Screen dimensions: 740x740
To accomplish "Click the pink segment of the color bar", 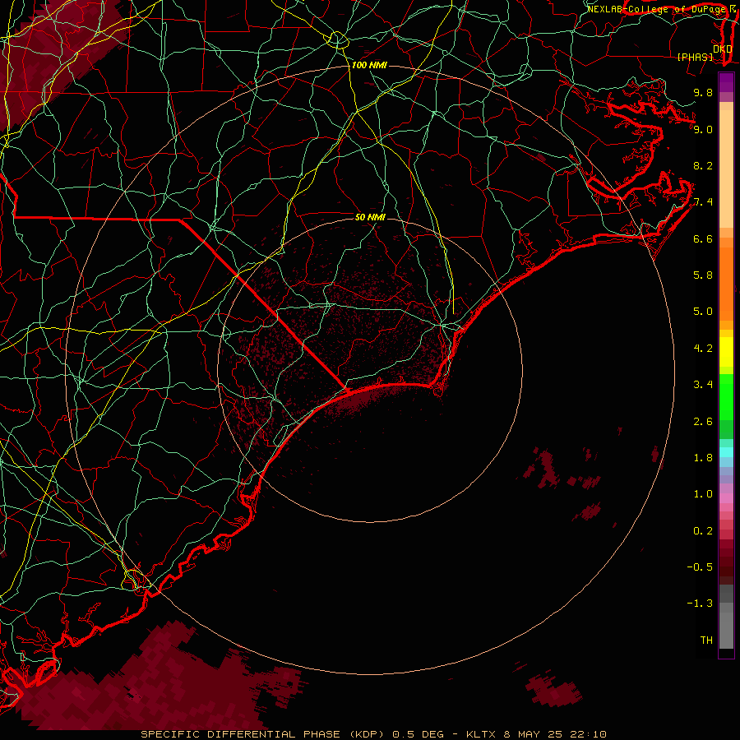I will [x=726, y=498].
